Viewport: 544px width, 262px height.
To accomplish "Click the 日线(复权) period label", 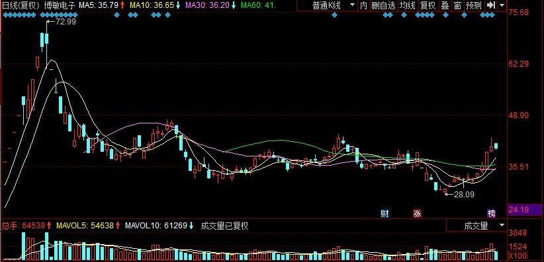I will [x=22, y=5].
